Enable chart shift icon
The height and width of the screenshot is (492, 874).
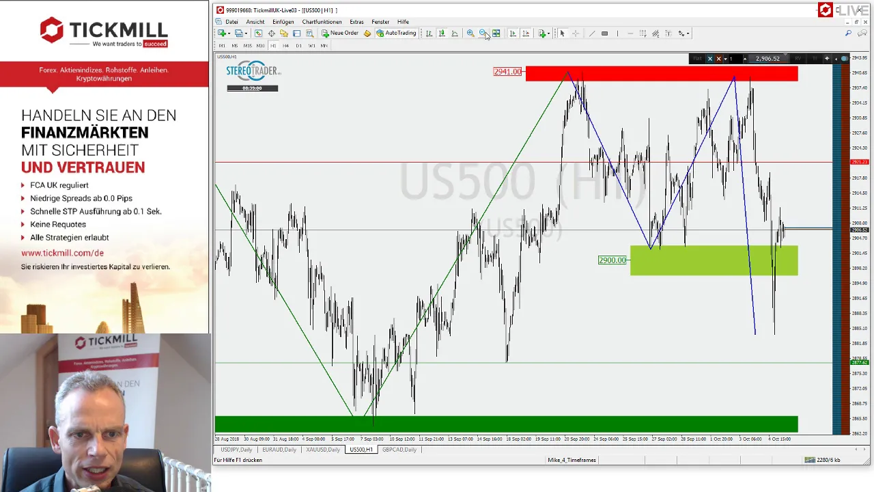pyautogui.click(x=525, y=33)
